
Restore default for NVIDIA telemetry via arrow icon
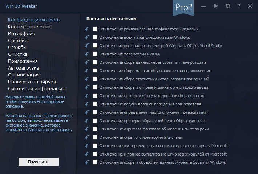87,54
